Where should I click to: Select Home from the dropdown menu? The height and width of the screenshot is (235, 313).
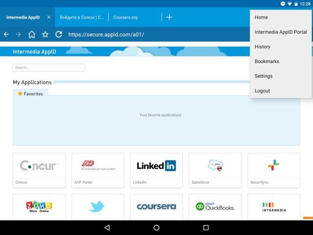click(261, 17)
